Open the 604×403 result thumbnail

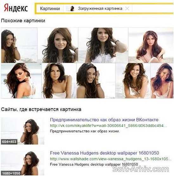coord(23,131)
